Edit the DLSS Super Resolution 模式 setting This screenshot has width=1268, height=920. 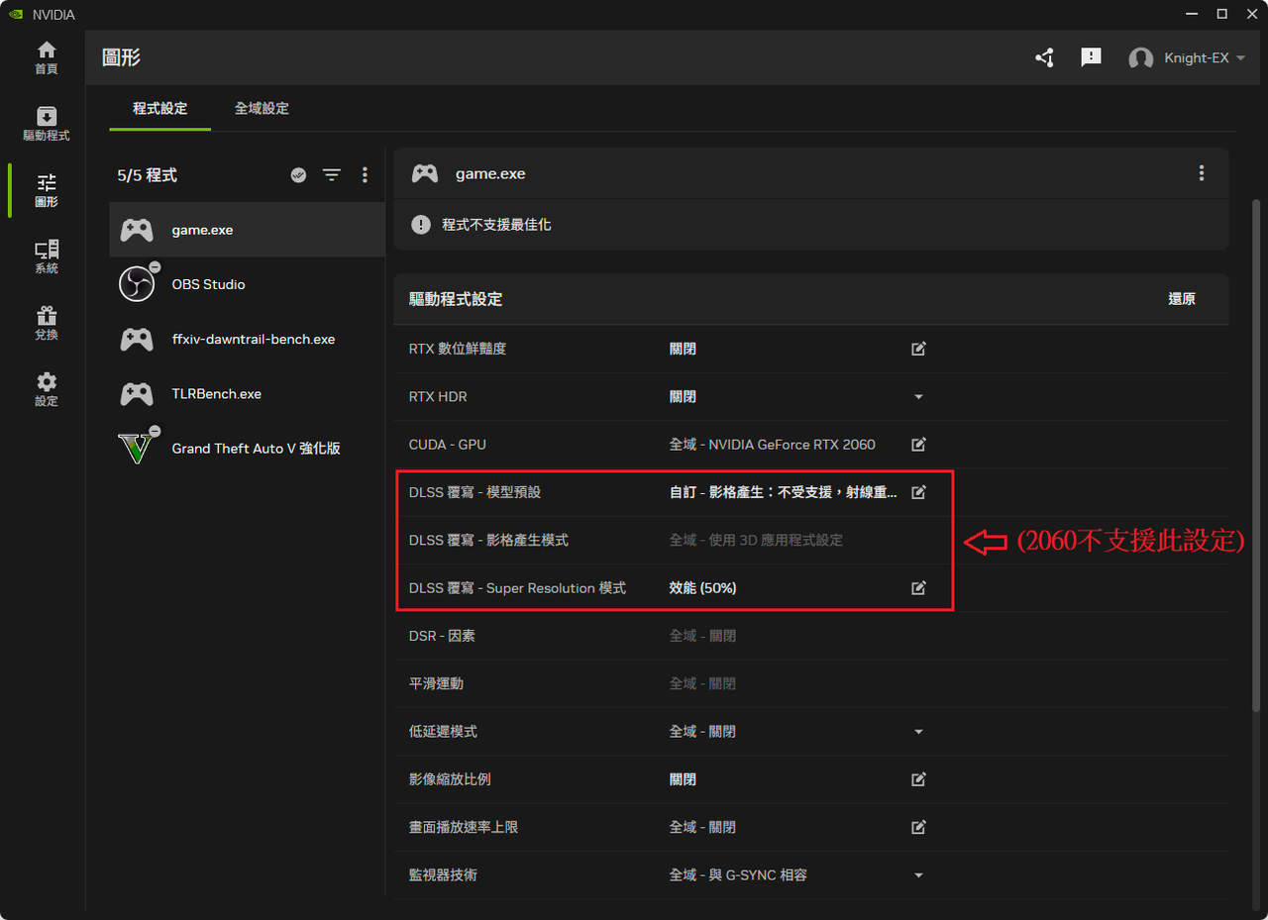[x=918, y=588]
